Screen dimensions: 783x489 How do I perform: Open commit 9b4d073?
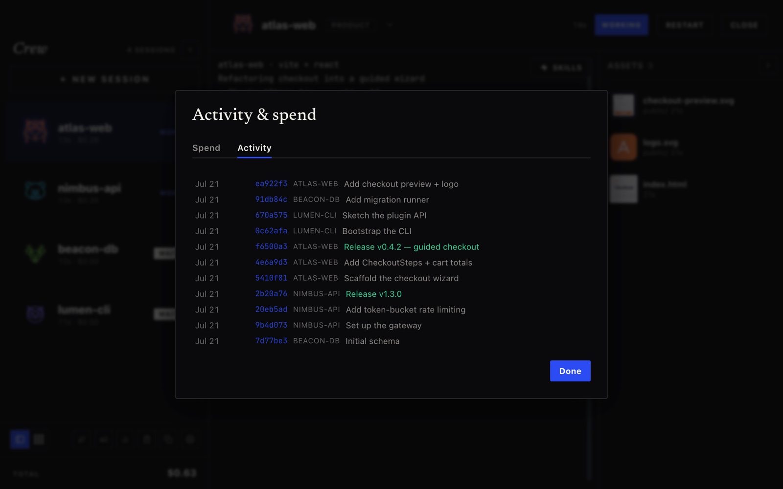click(x=271, y=325)
